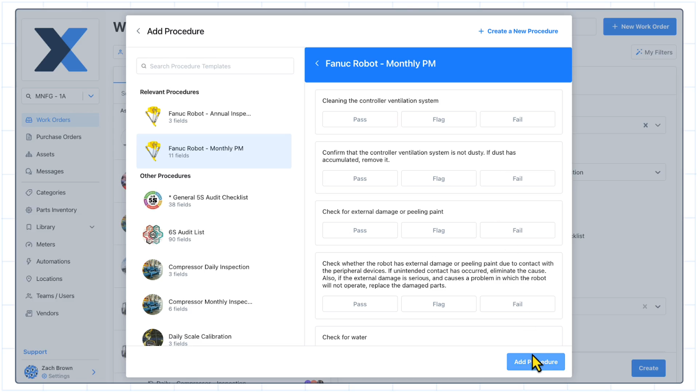Click the back arrow beside Add Procedure
The width and height of the screenshot is (698, 392).
(x=138, y=31)
